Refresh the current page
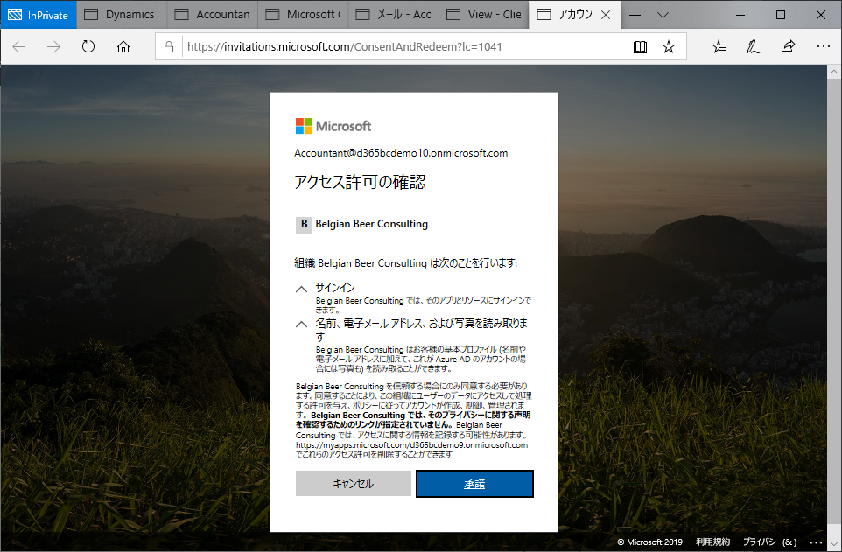 (88, 47)
